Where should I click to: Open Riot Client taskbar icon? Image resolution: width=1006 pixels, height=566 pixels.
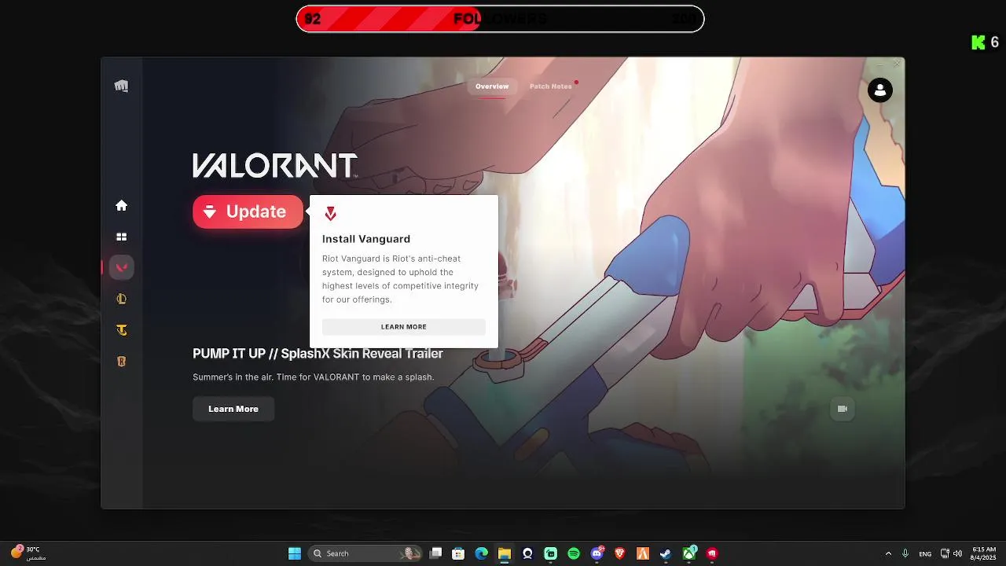712,553
